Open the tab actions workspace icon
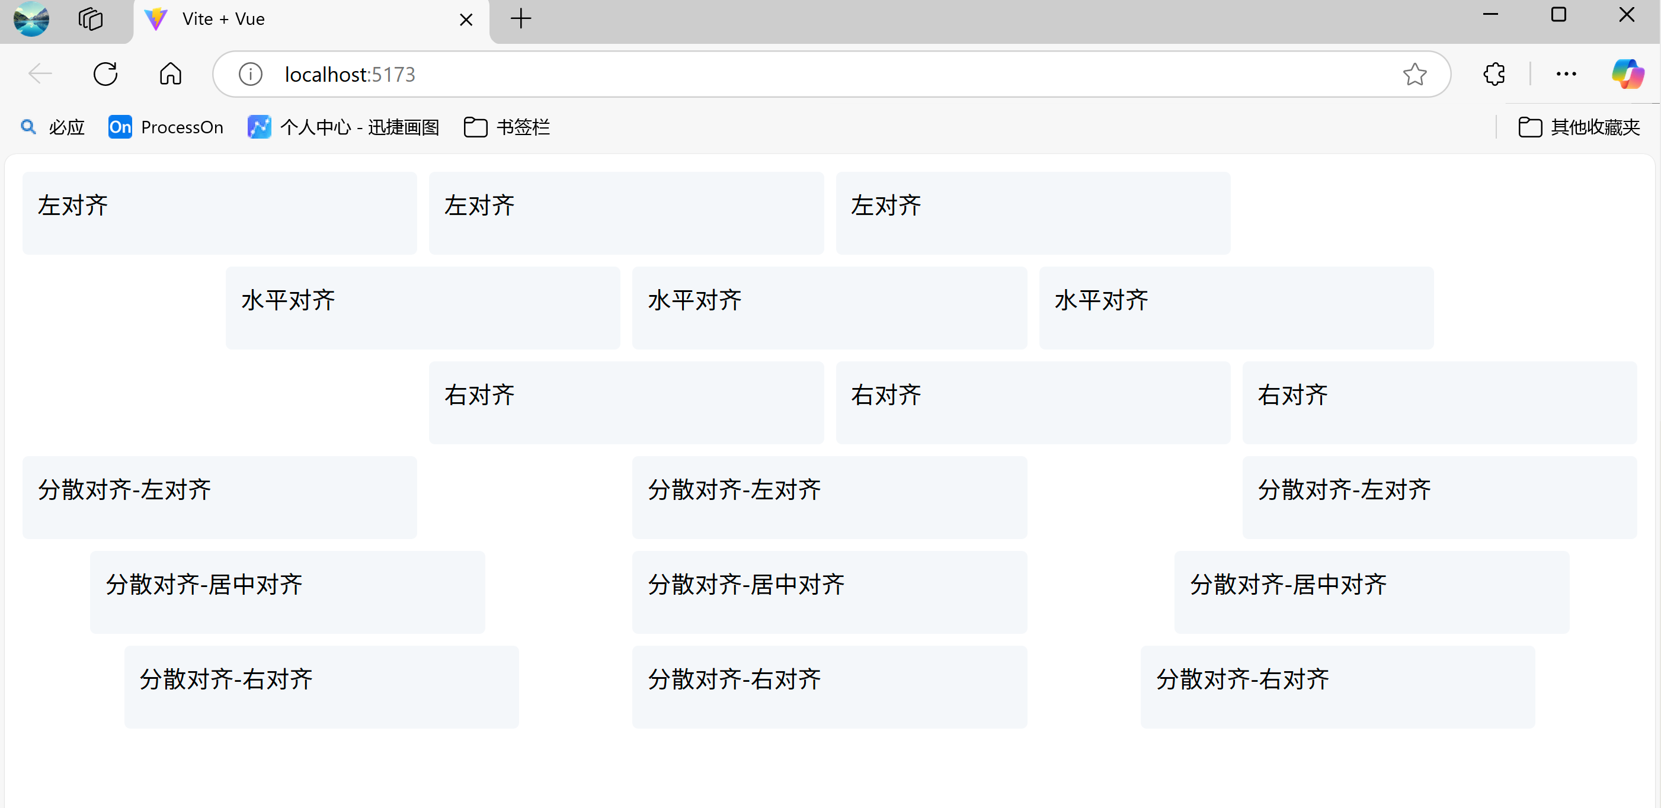Image resolution: width=1661 pixels, height=808 pixels. coord(90,19)
